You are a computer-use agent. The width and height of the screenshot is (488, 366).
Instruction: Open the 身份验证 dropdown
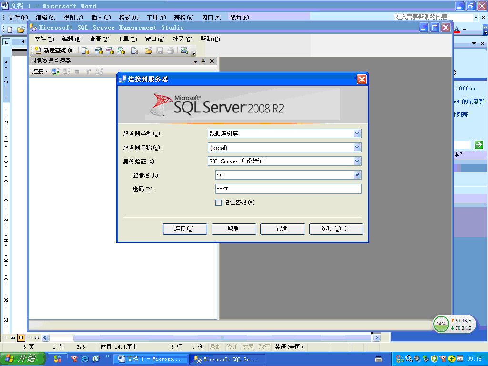(357, 161)
